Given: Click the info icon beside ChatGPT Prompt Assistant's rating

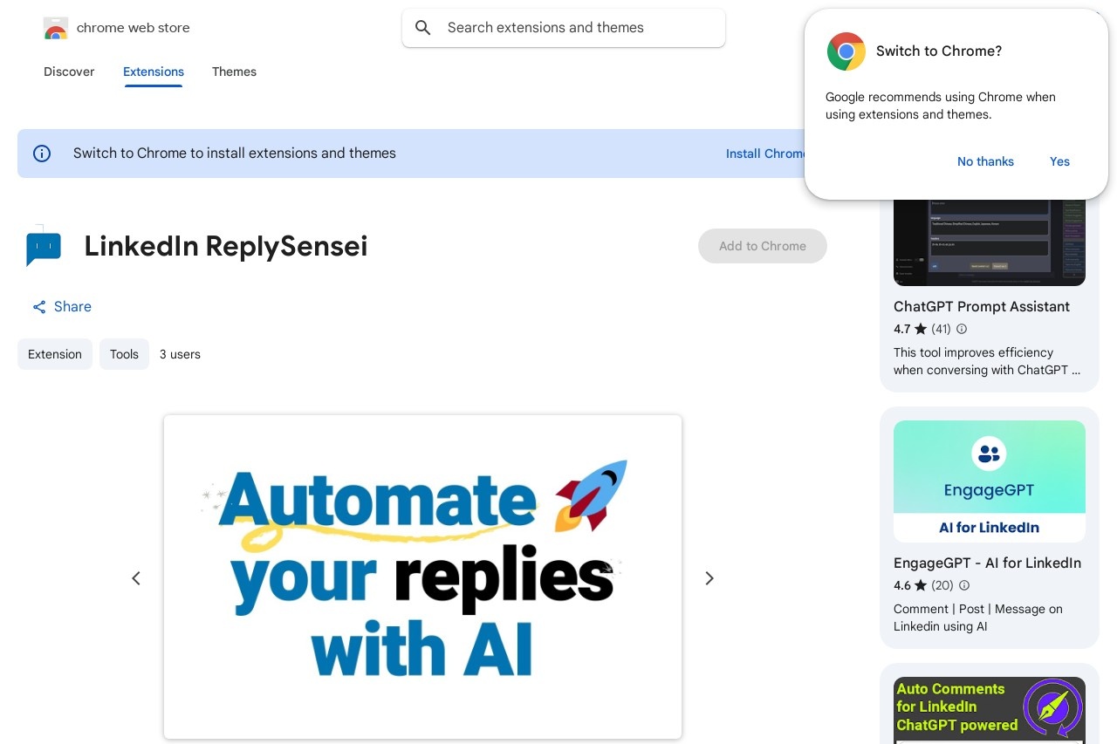Looking at the screenshot, I should [x=962, y=329].
